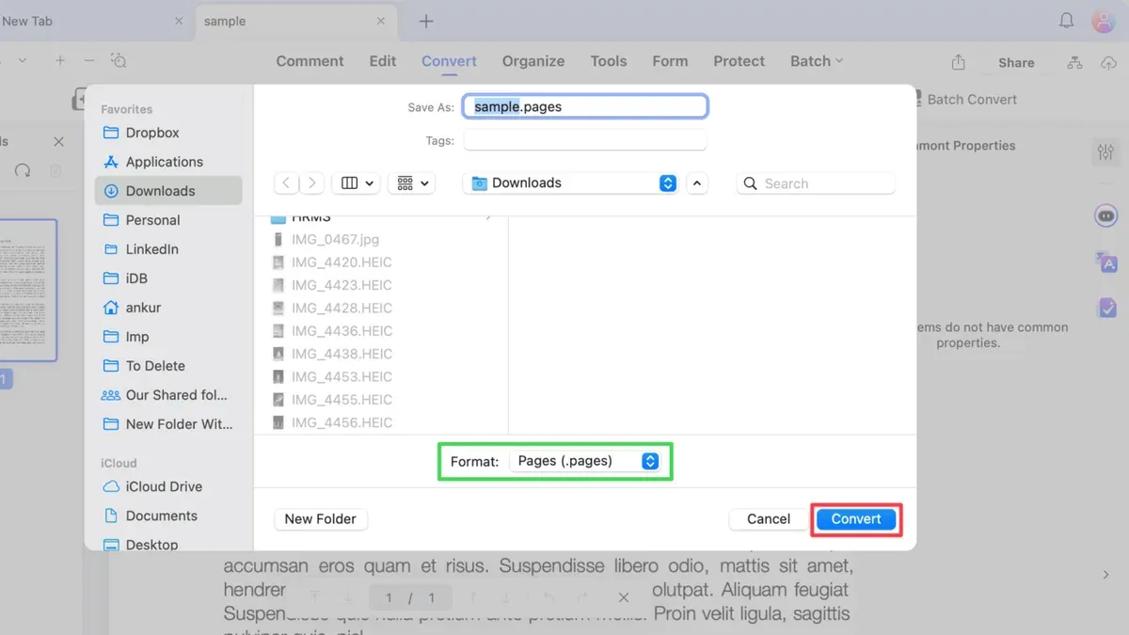Open the Convert tab in main window
Image resolution: width=1129 pixels, height=635 pixels.
tap(449, 61)
